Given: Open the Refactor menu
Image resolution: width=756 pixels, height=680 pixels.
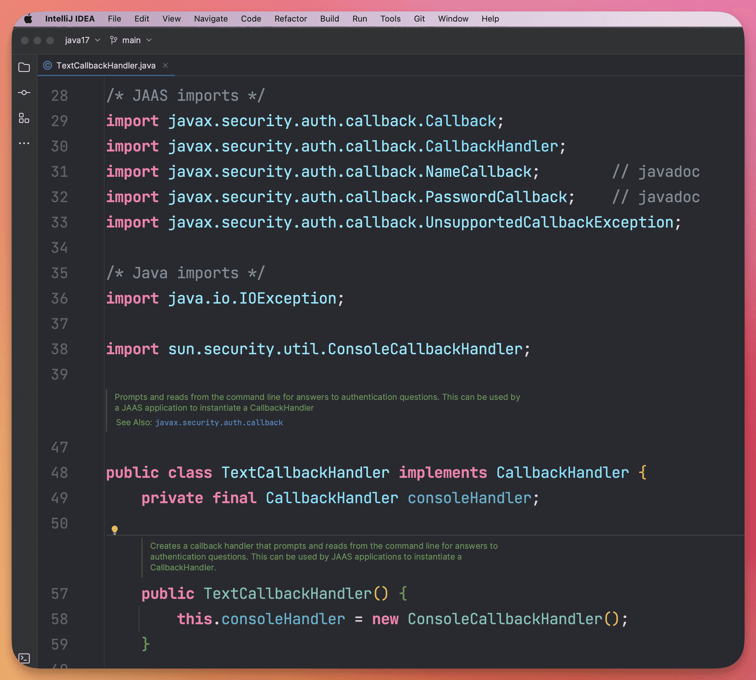Looking at the screenshot, I should (x=290, y=19).
